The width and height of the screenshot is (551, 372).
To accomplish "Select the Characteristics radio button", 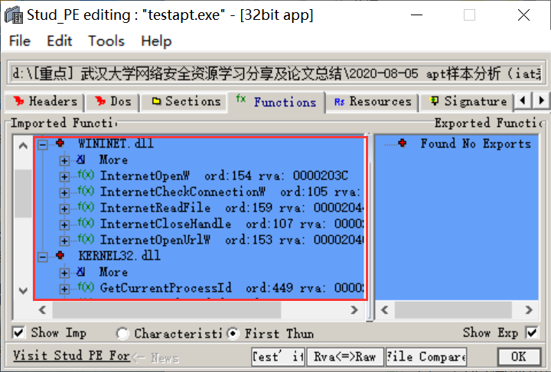I will [x=122, y=334].
